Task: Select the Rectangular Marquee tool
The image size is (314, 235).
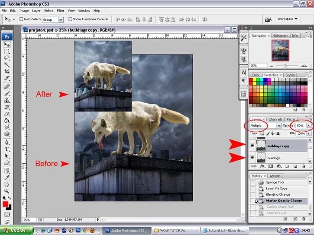Action: 7,51
